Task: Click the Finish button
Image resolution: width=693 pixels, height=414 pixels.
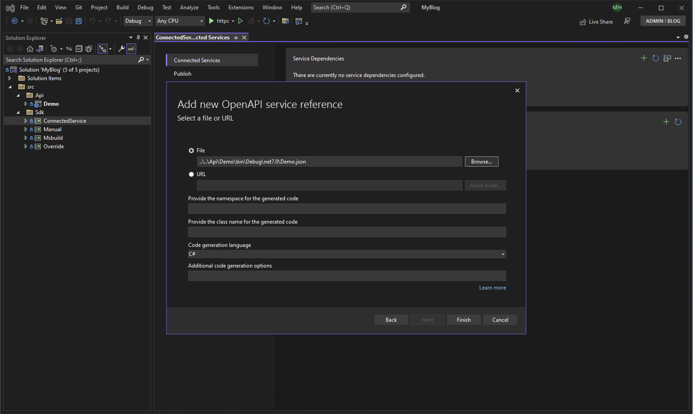Action: (x=464, y=320)
